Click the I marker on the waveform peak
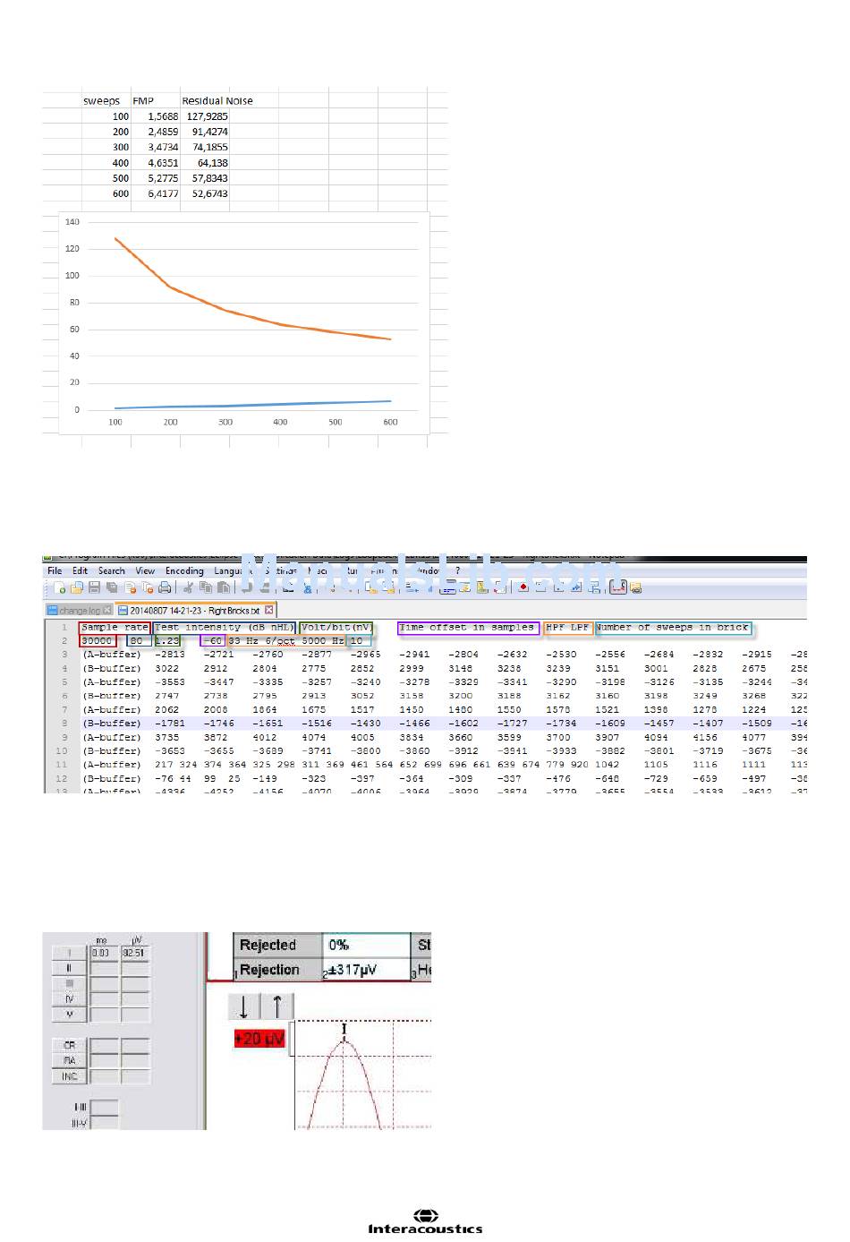 (x=344, y=1030)
